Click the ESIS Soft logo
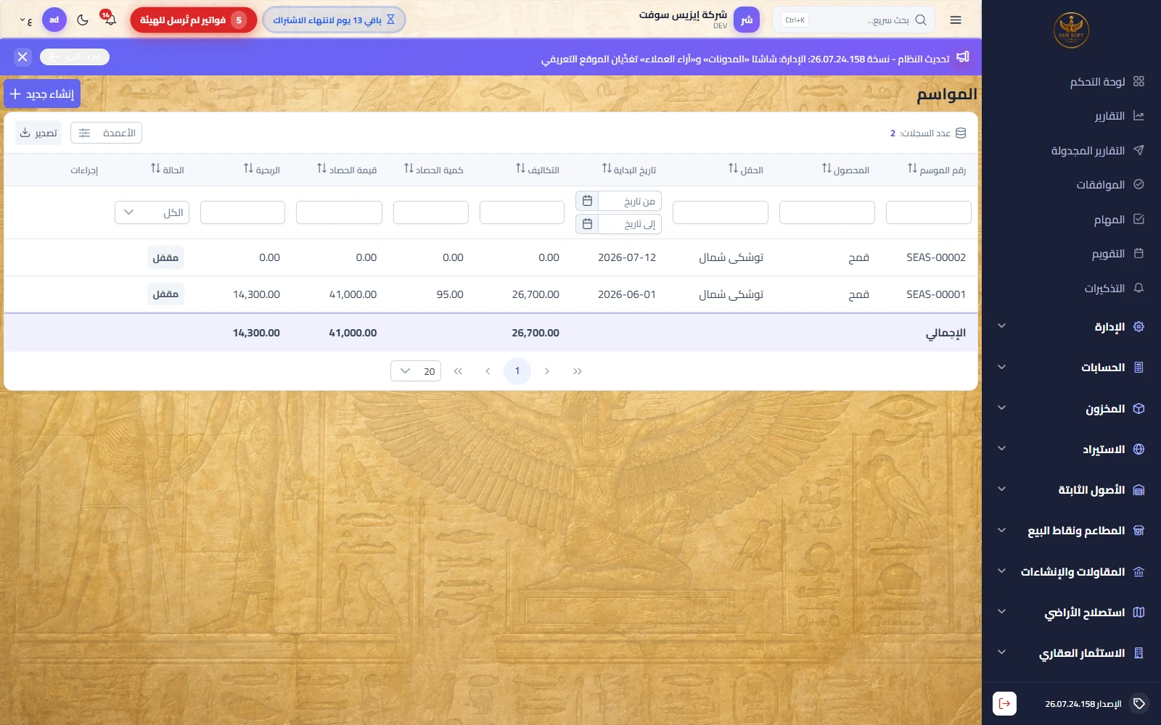Image resolution: width=1161 pixels, height=725 pixels. [x=1071, y=30]
